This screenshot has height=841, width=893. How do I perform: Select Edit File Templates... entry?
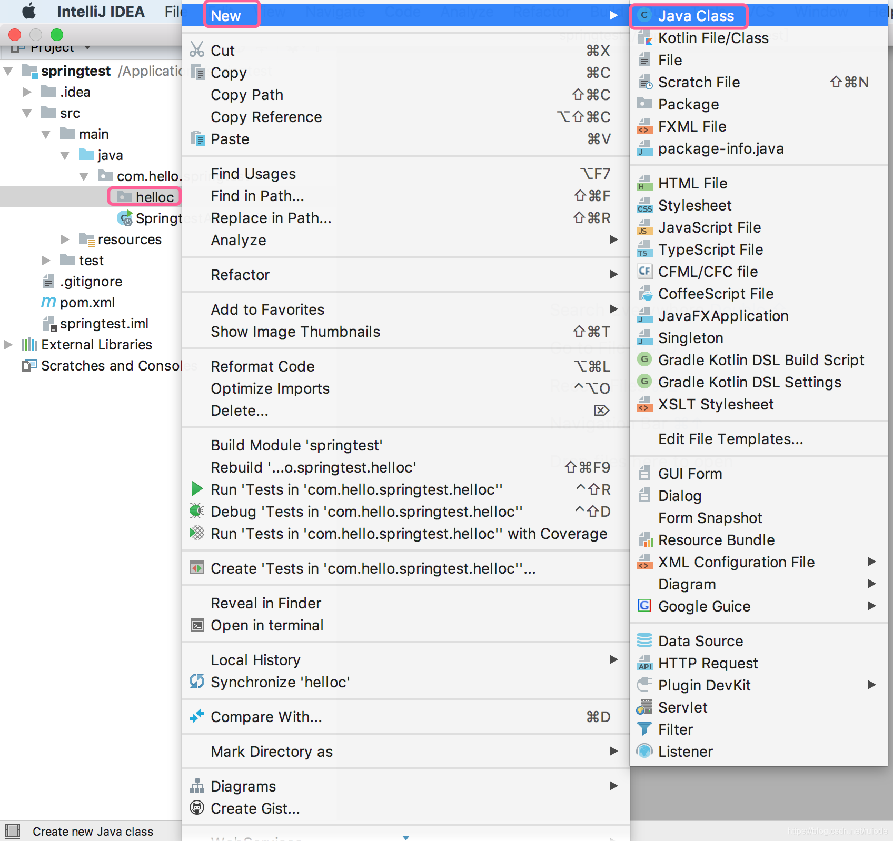759,438
